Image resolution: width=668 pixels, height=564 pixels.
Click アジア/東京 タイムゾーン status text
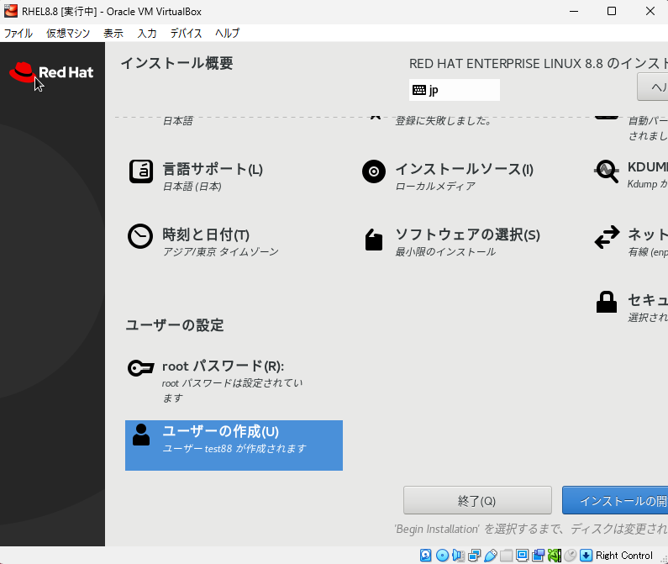(221, 252)
